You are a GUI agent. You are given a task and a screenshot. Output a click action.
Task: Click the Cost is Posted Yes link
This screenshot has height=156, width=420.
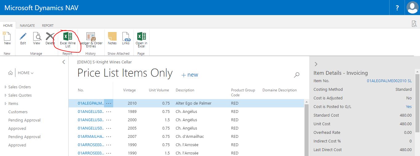[x=409, y=107]
